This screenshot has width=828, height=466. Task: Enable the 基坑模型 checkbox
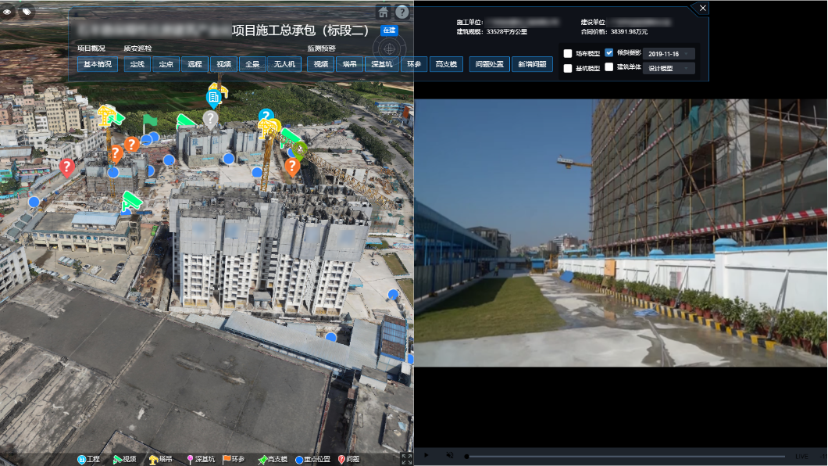pos(568,68)
